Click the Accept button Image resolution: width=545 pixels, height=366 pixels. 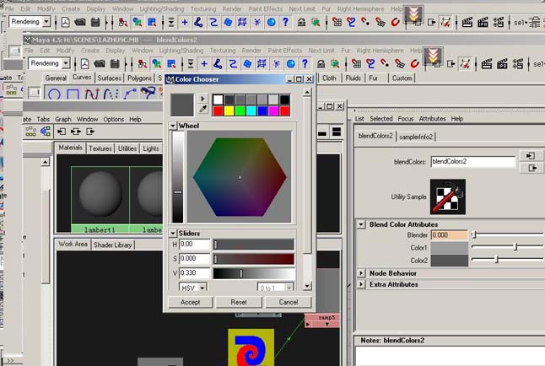click(190, 302)
